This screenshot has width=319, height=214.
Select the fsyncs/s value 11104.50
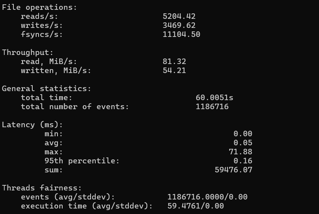(x=182, y=34)
